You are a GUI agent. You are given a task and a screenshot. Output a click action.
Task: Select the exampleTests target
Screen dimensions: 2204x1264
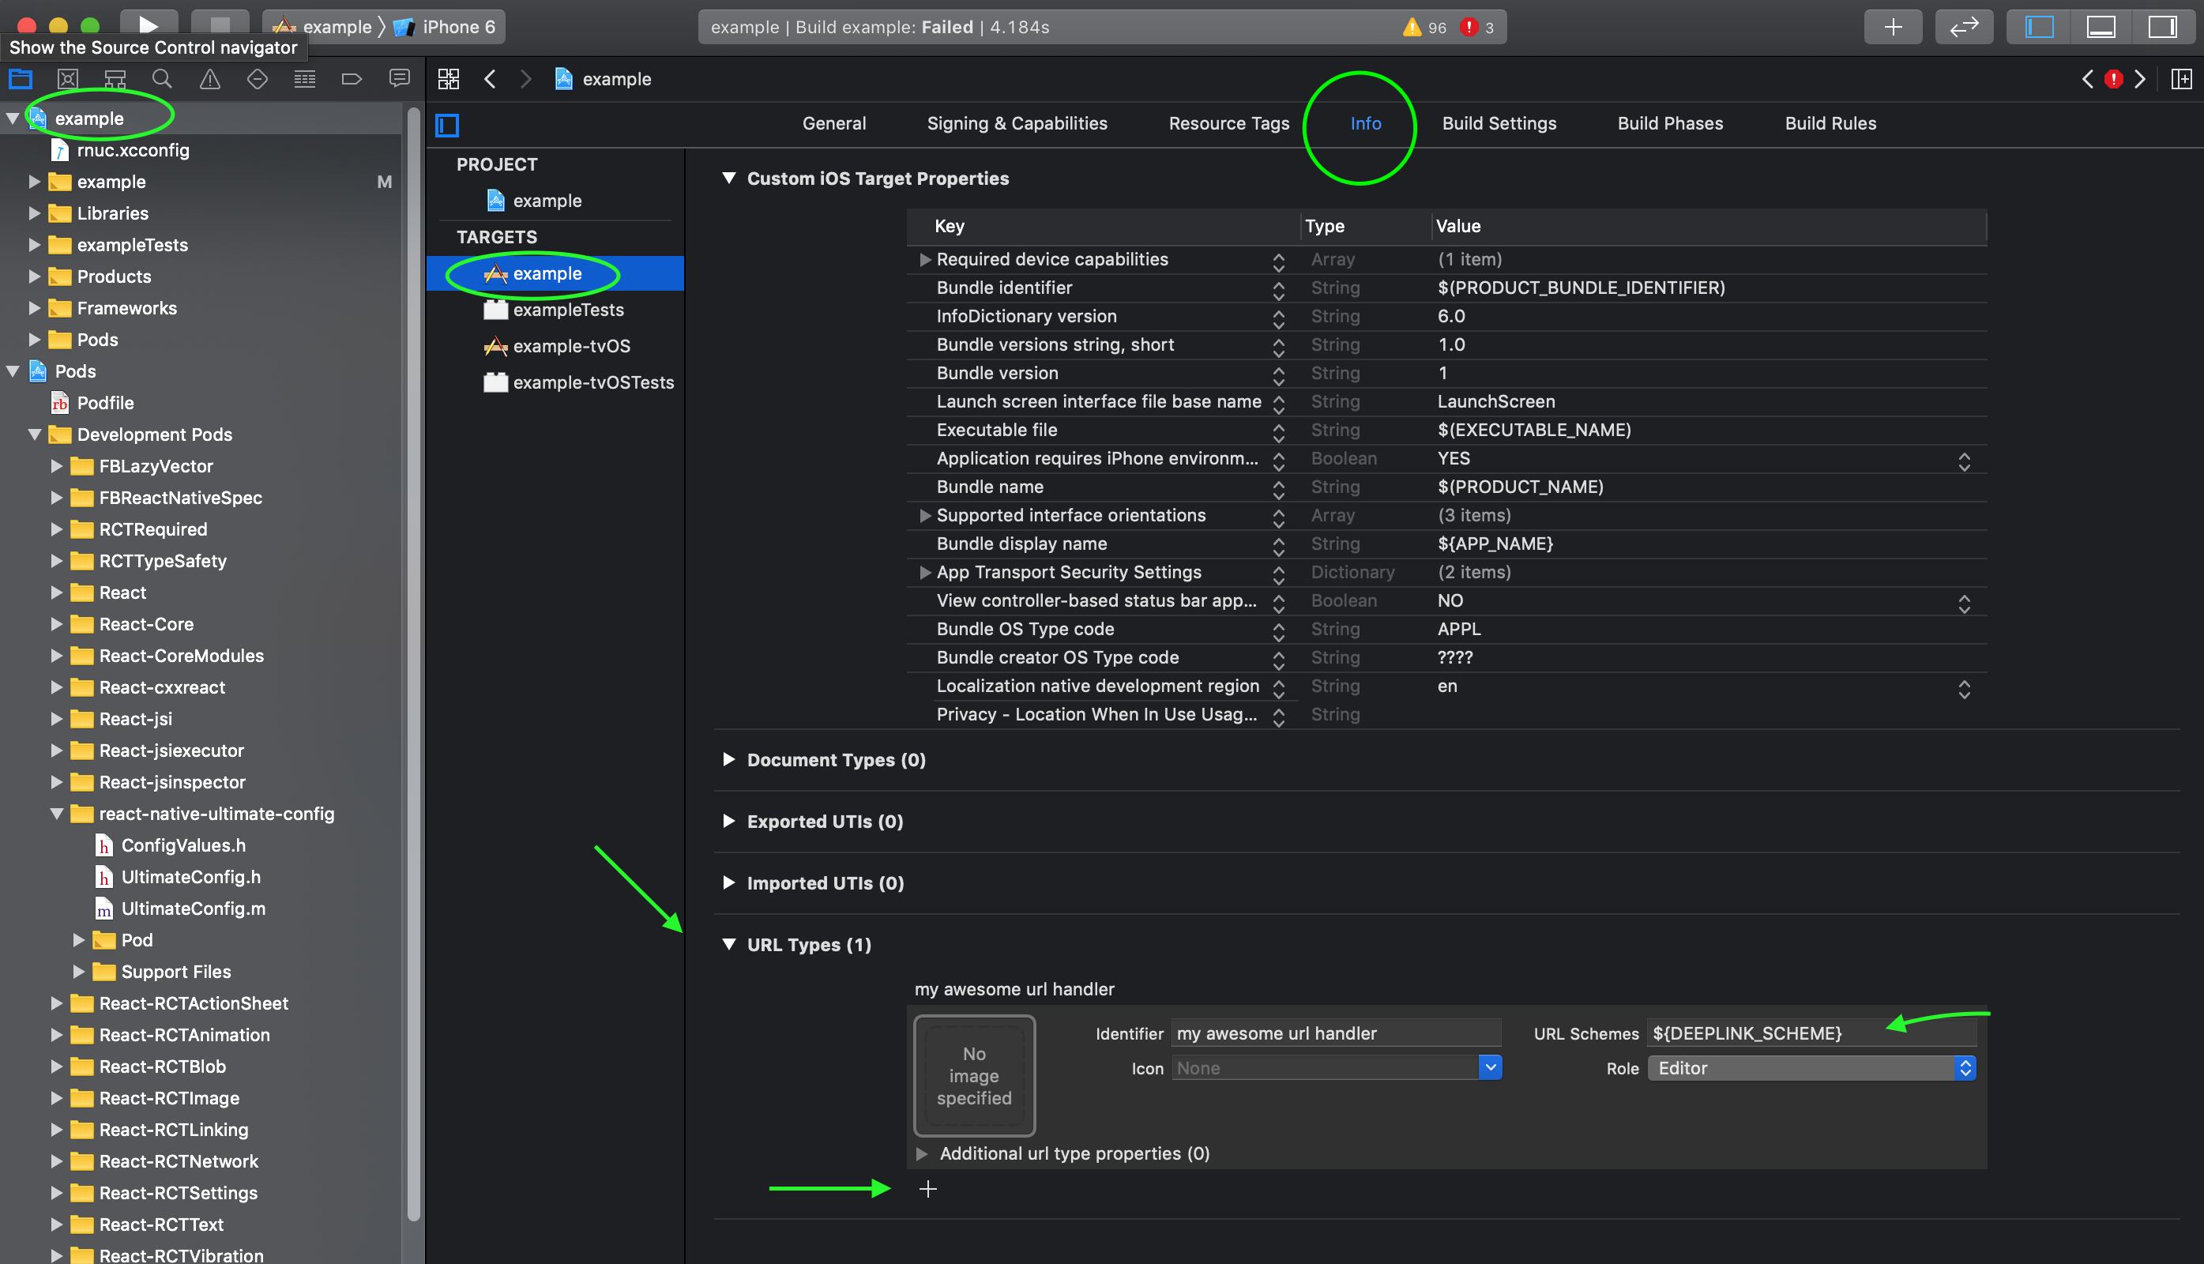(x=568, y=310)
